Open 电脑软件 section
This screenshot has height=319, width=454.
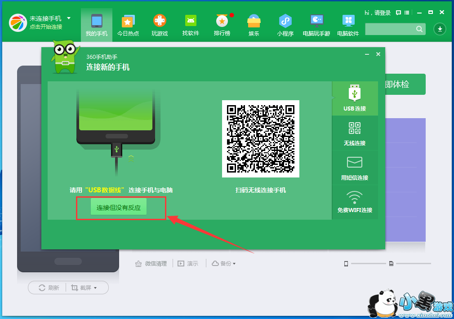point(348,25)
